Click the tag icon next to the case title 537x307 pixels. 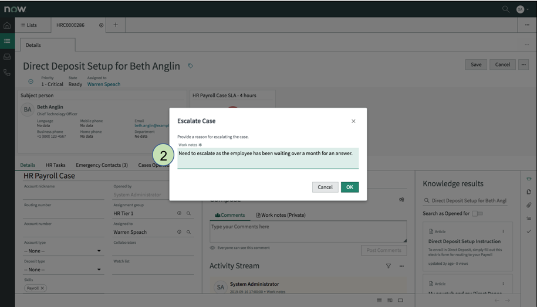point(190,66)
